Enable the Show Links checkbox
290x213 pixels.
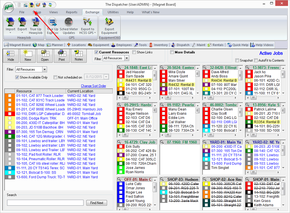click(134, 52)
